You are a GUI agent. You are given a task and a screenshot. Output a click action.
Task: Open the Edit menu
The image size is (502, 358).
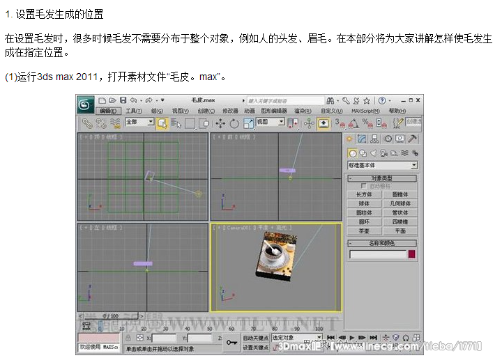click(x=108, y=111)
